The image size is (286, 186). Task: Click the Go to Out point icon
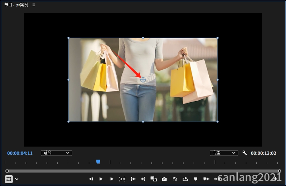click(143, 179)
